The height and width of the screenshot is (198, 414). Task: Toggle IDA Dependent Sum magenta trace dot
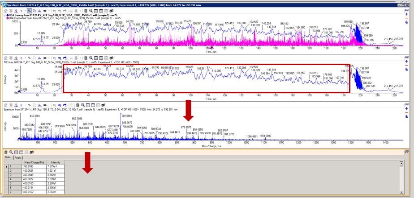(8, 18)
